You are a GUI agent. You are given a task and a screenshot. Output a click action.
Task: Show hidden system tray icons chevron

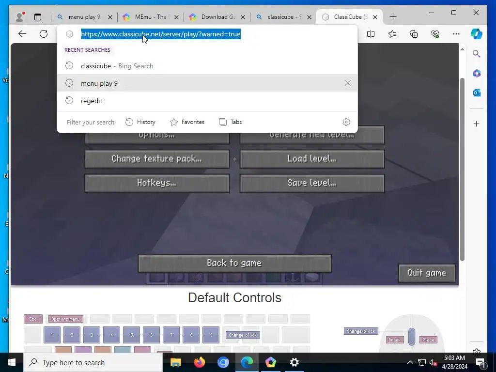pyautogui.click(x=410, y=362)
